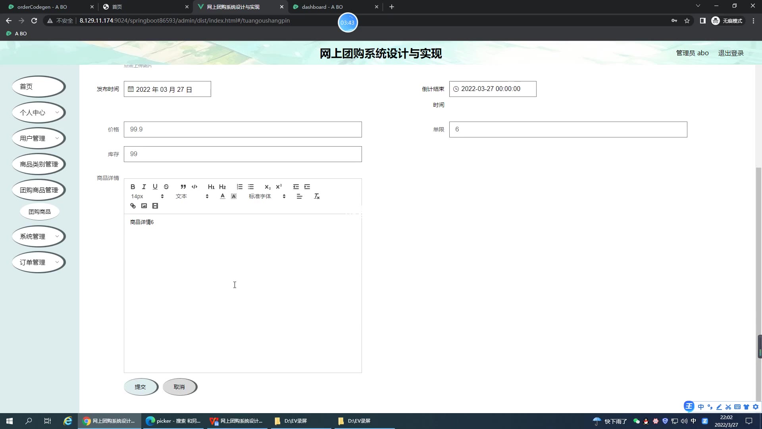Click the 价格 price input field

pyautogui.click(x=242, y=129)
